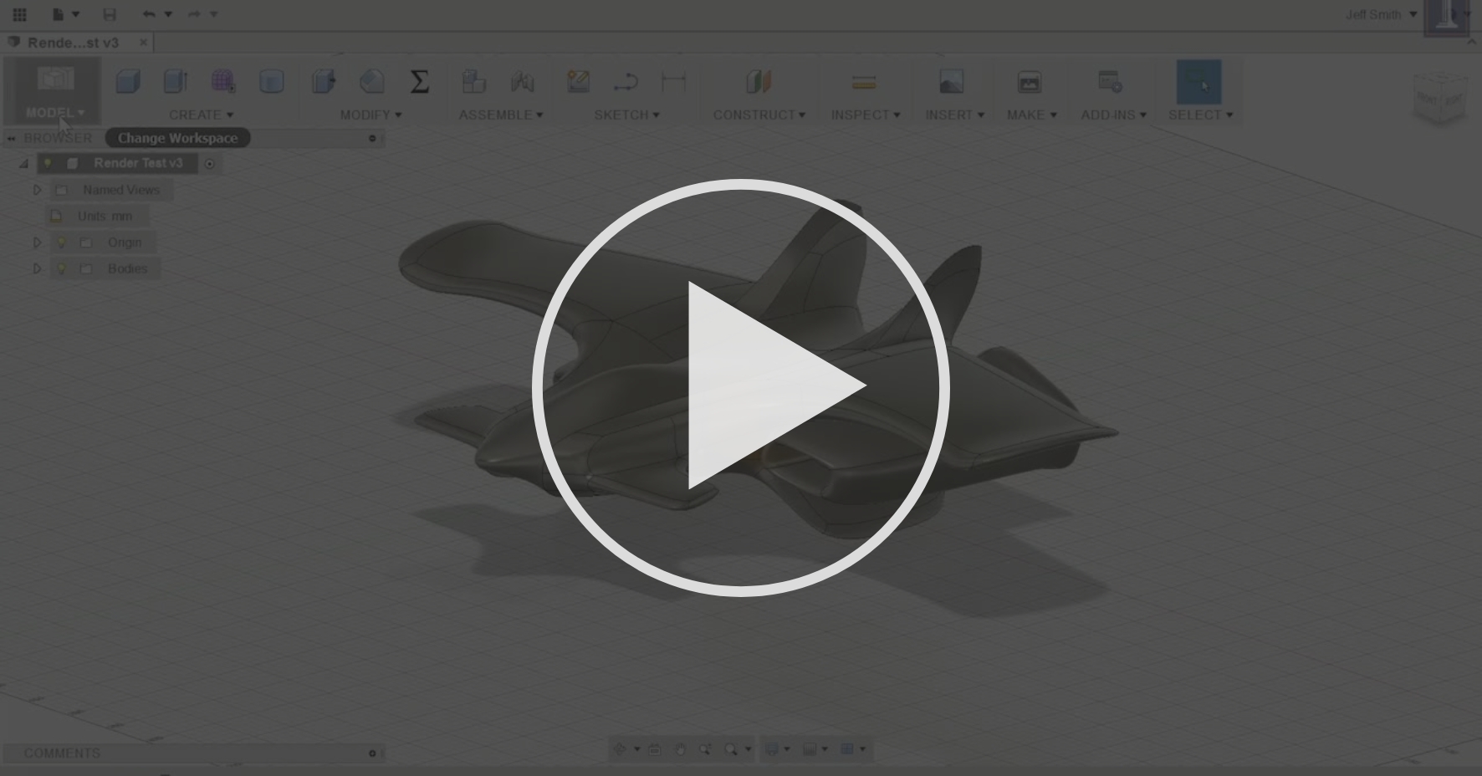Toggle the Bodies visibility lightbulb
Viewport: 1482px width, 776px height.
61,268
